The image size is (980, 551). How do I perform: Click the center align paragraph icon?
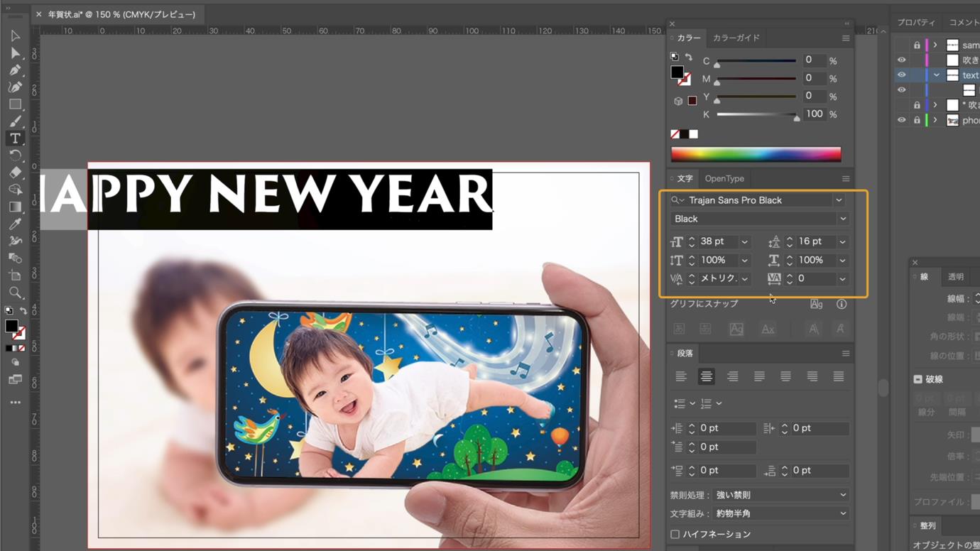(706, 376)
